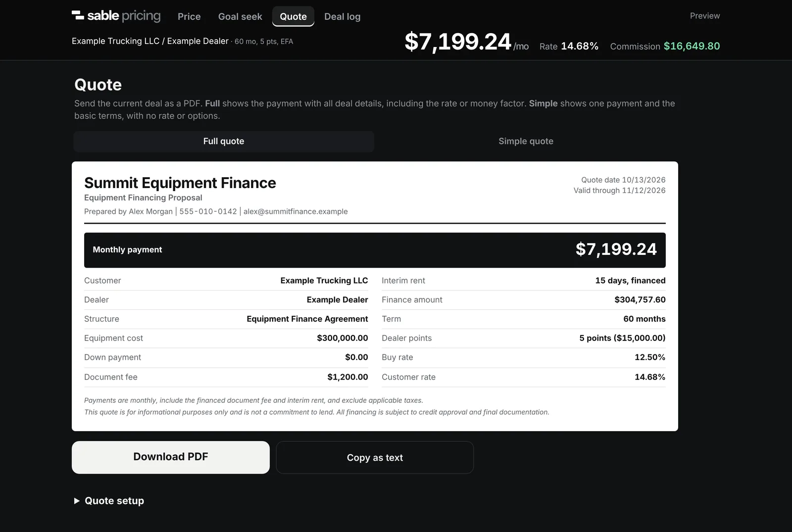Switch to Simple quote view

pos(526,141)
